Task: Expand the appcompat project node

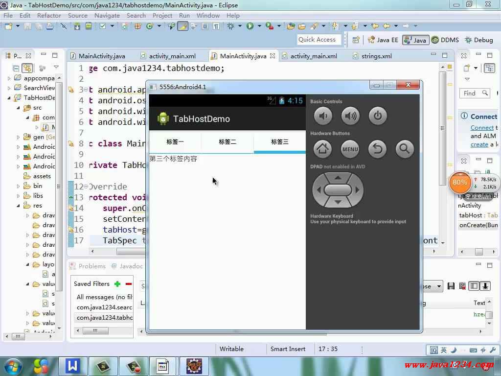Action: tap(9, 78)
